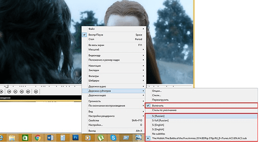259x144 pixels.
Task: Open the media player icon in taskbar
Action: click(88, 138)
